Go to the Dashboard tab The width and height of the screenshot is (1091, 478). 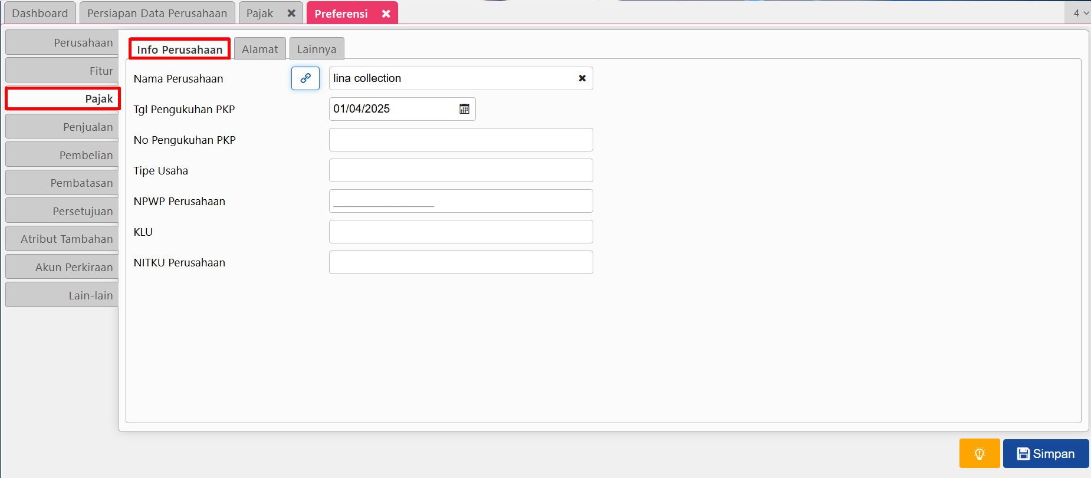[x=40, y=13]
